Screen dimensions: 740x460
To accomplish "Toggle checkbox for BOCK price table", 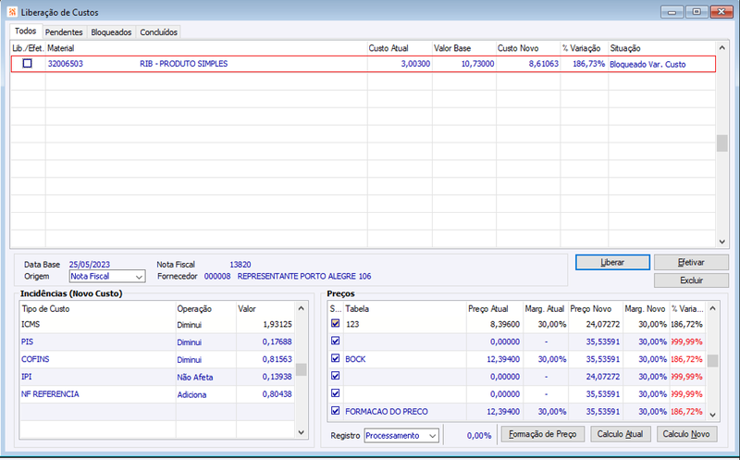I will tap(335, 358).
